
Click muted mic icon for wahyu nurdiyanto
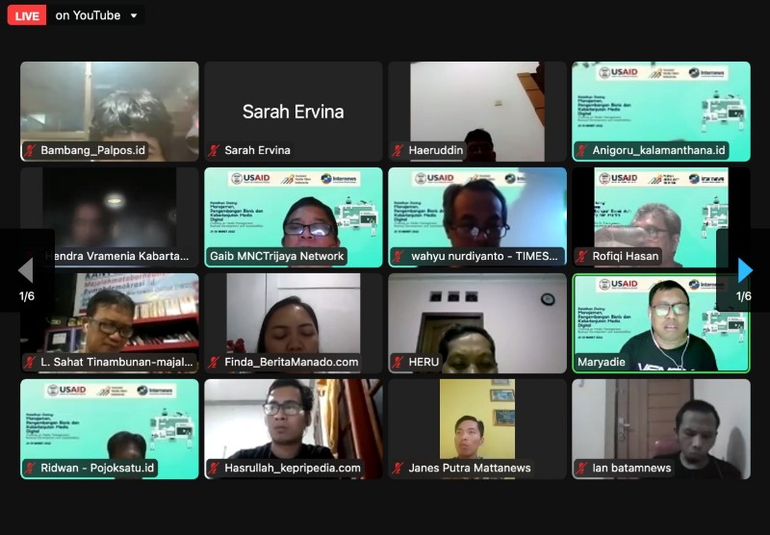pyautogui.click(x=398, y=256)
